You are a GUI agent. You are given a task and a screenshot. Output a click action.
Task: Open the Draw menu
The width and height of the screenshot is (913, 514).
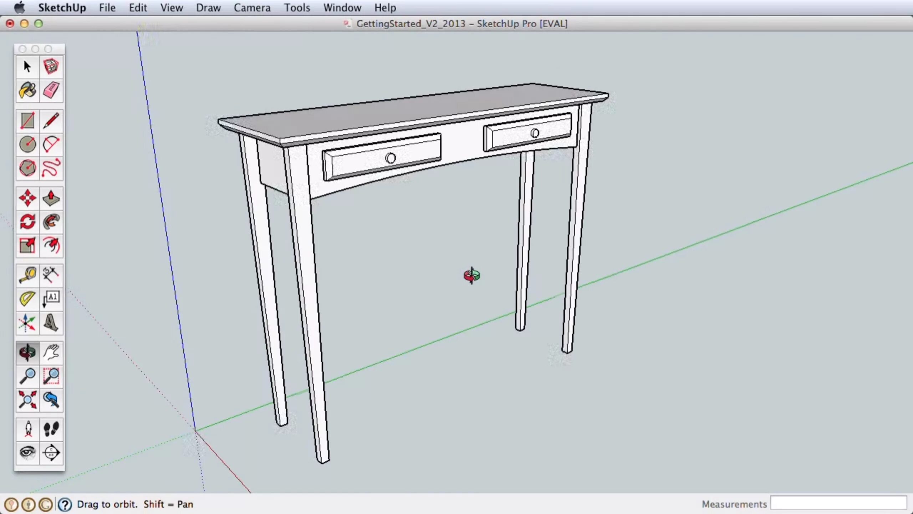tap(208, 7)
